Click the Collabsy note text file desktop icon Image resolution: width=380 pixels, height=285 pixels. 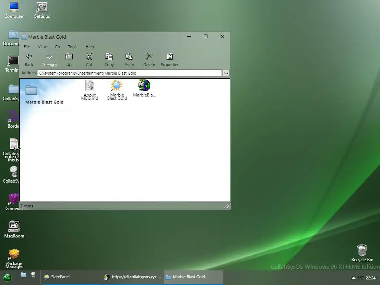12,150
